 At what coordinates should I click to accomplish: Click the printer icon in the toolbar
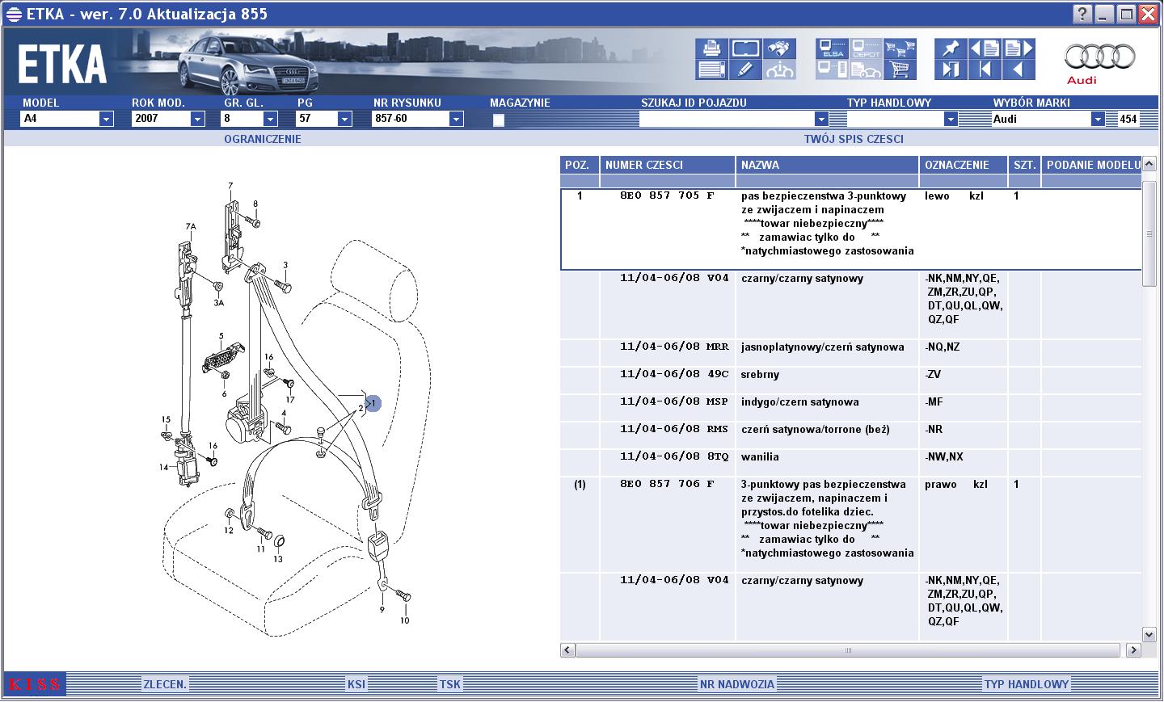711,48
